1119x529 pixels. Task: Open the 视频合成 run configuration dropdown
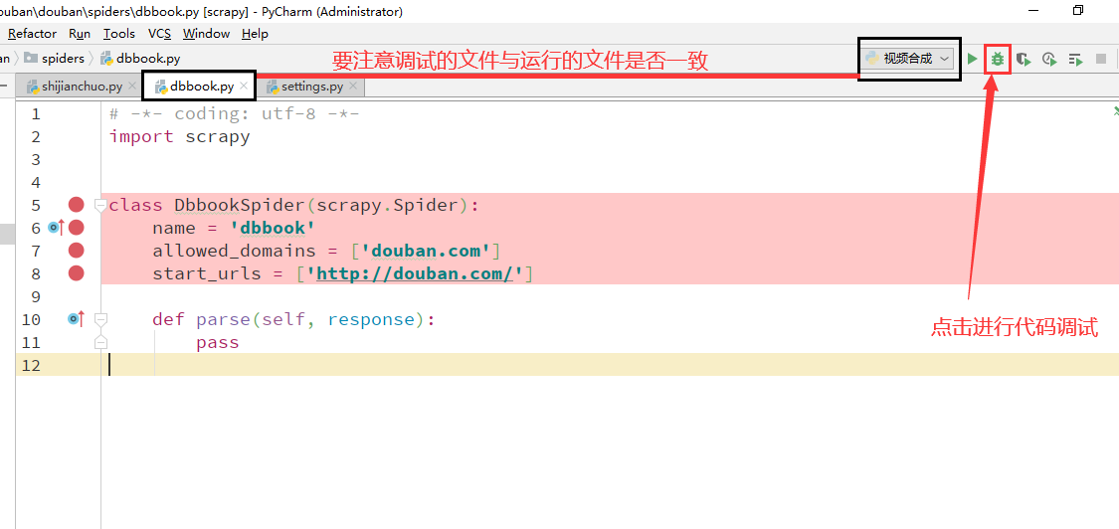click(x=908, y=59)
